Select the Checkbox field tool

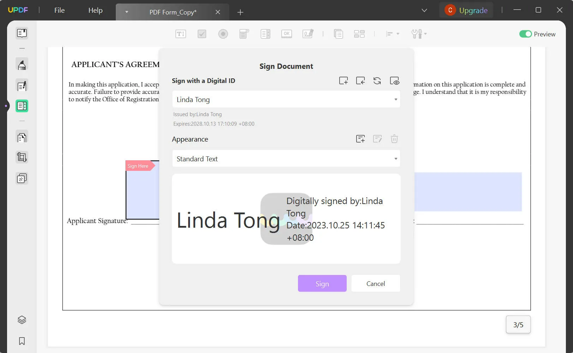tap(202, 34)
